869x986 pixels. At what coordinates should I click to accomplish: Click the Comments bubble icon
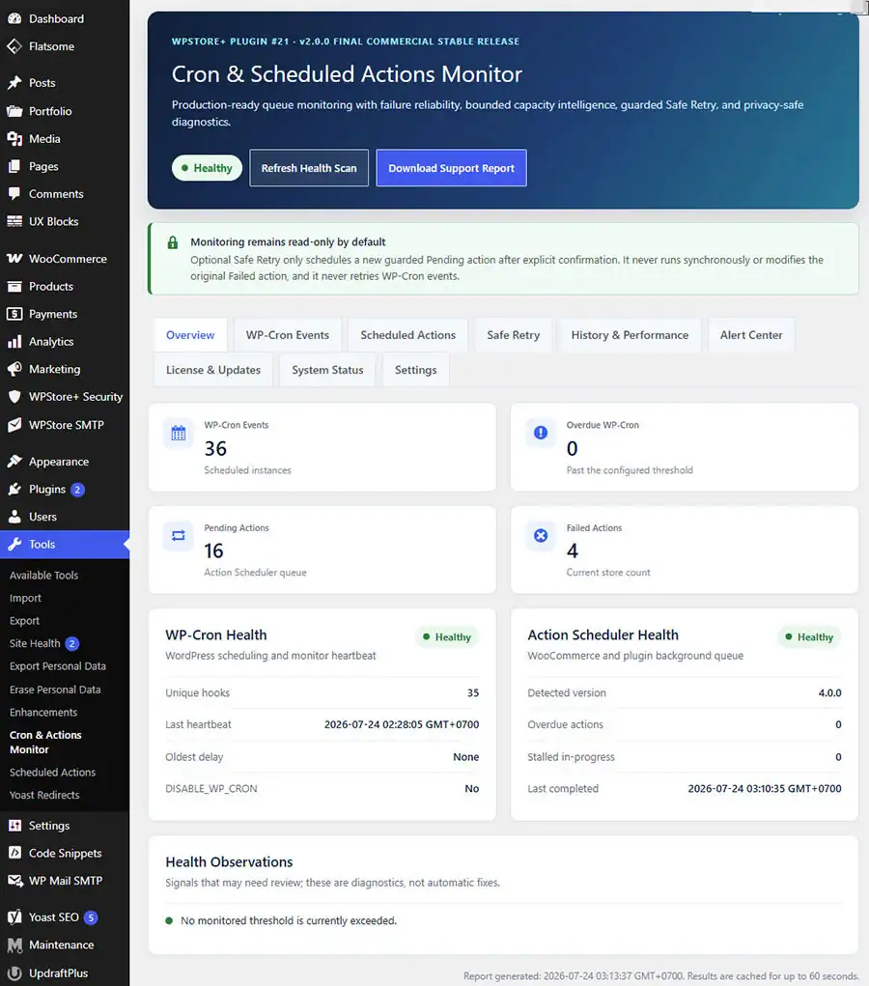click(x=14, y=194)
